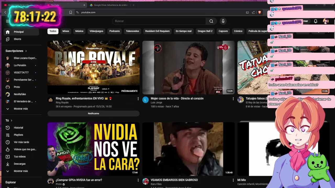
Task: Click the Notificarme button
Action: [93, 114]
